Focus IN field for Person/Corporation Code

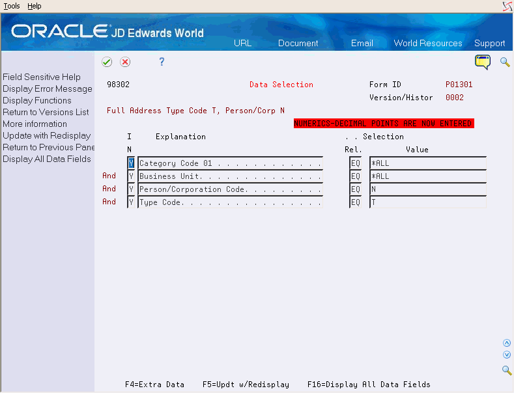click(x=131, y=189)
